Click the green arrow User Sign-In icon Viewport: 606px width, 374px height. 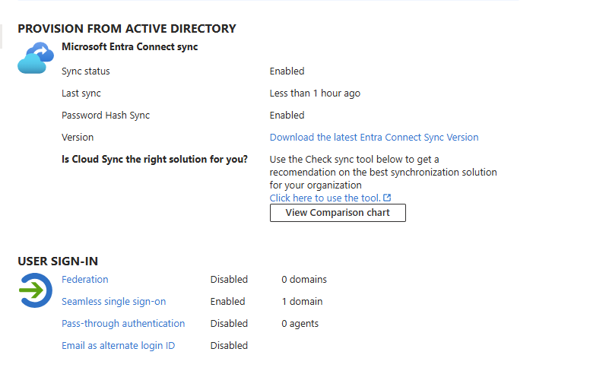tap(35, 290)
